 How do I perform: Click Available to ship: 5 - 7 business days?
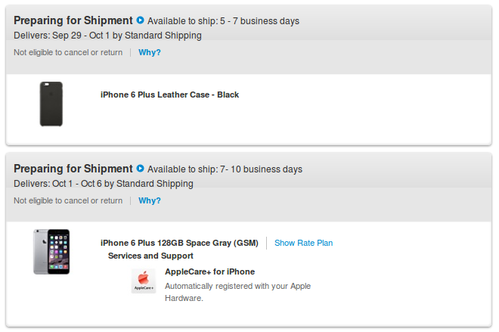coord(223,21)
